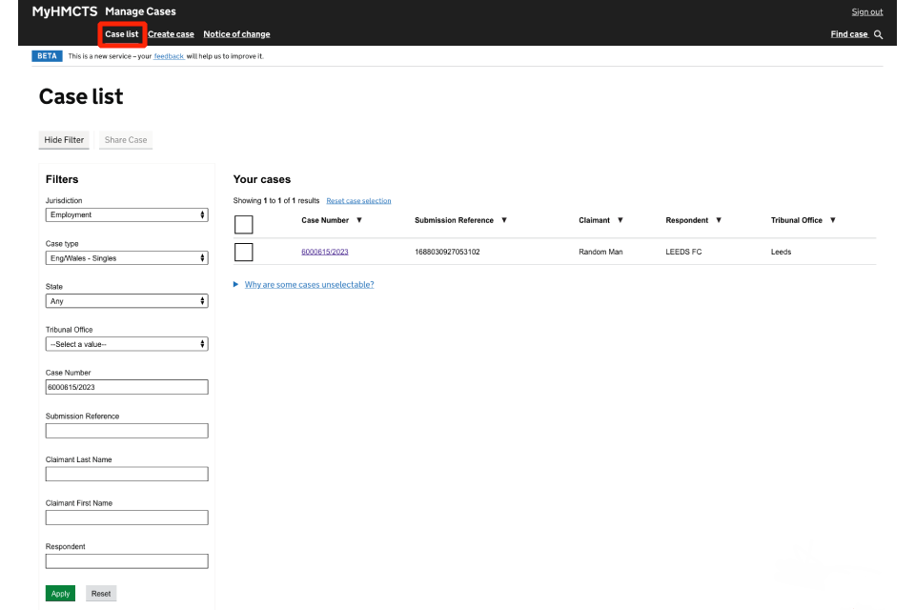915x610 pixels.
Task: Go to the Create case tab
Action: tap(171, 34)
